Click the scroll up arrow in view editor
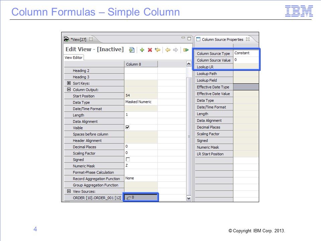This screenshot has height=241, width=321. [x=189, y=64]
